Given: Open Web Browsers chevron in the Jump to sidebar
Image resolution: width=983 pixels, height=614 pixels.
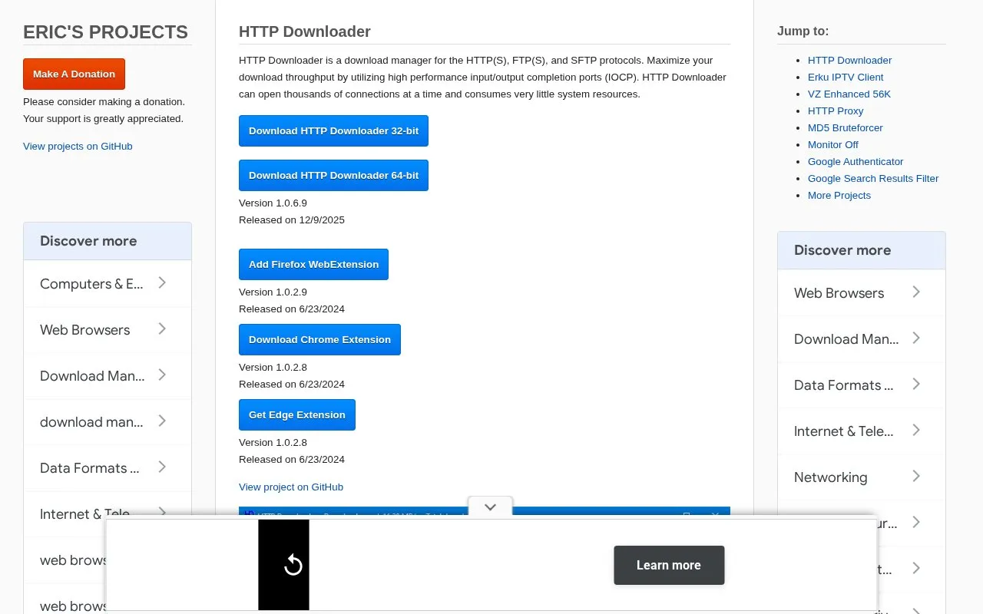Looking at the screenshot, I should click(x=916, y=292).
